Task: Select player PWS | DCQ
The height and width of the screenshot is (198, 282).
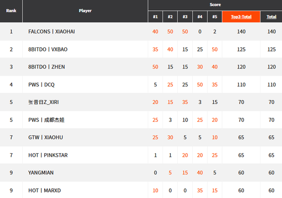Action: (42, 85)
